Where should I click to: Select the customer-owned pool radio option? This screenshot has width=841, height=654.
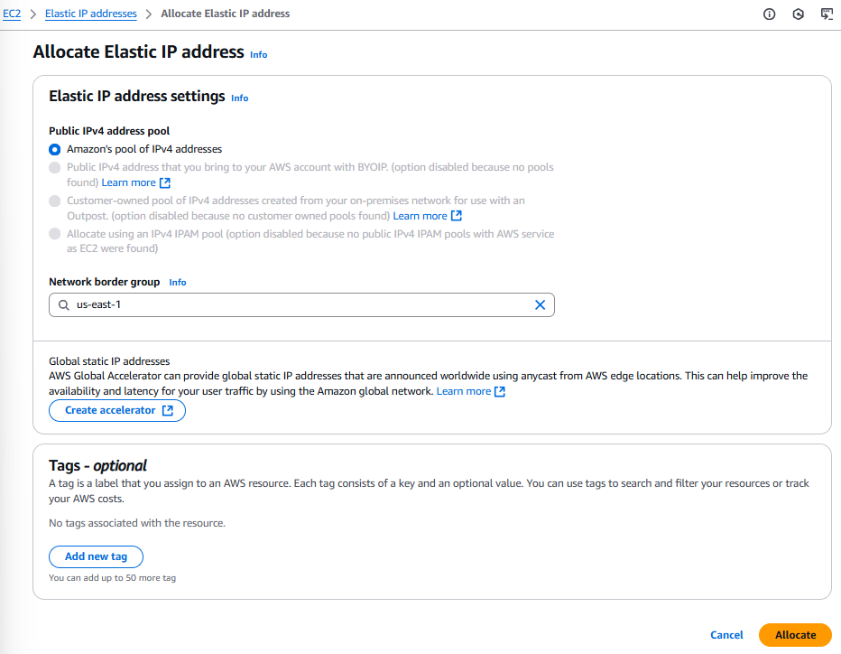(x=55, y=201)
